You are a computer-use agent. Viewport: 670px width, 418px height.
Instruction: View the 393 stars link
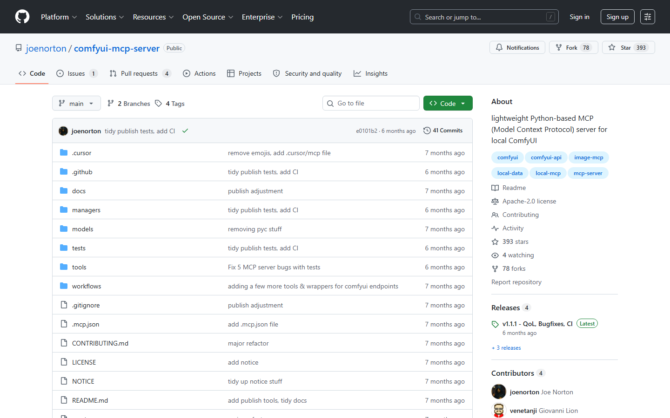(x=510, y=242)
